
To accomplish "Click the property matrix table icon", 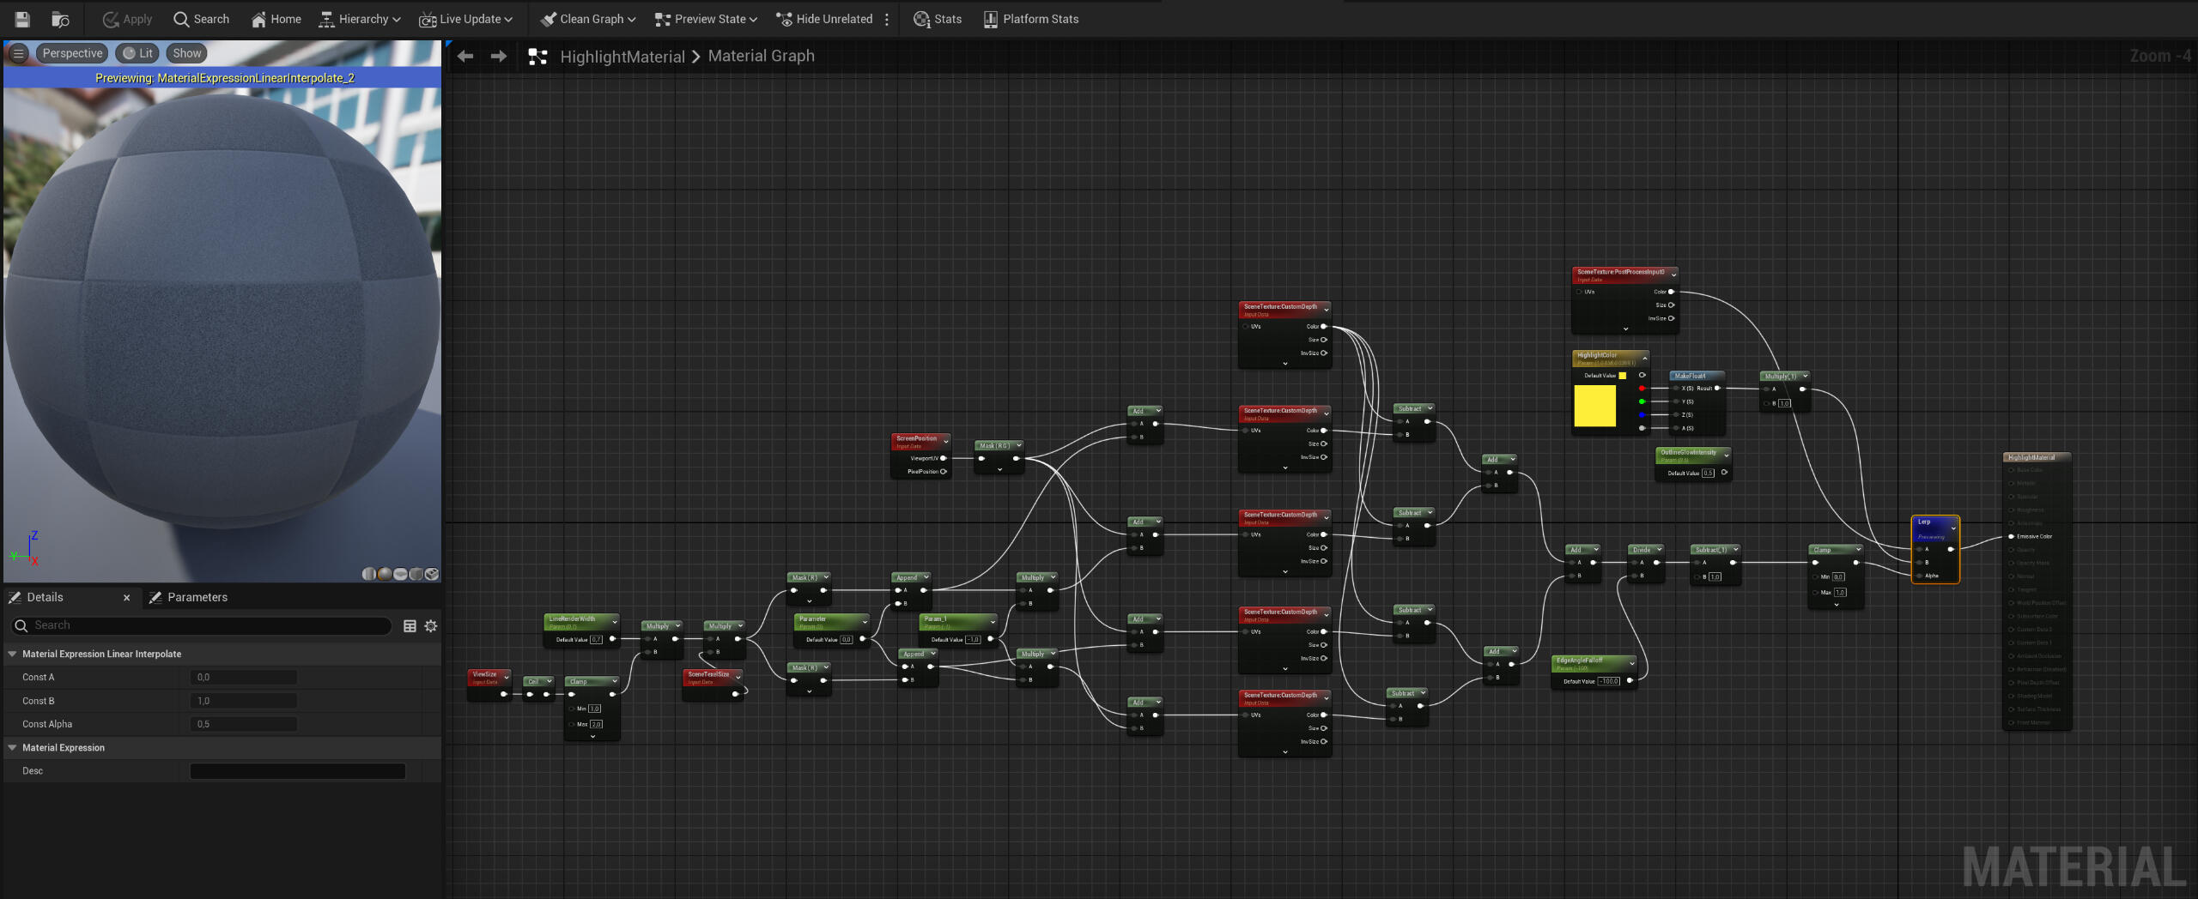I will pos(410,626).
